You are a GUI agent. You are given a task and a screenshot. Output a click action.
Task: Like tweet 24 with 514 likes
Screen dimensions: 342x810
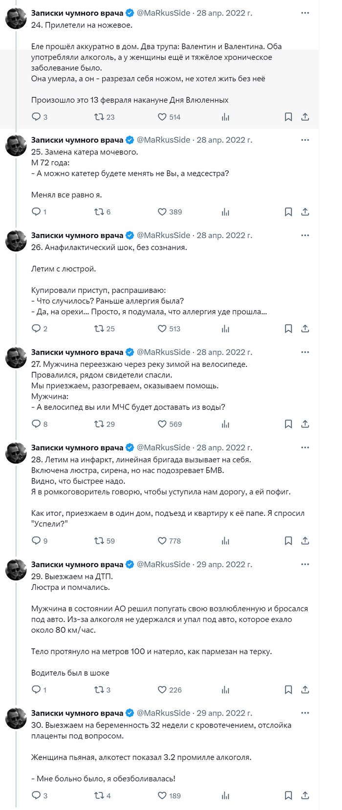coord(162,117)
